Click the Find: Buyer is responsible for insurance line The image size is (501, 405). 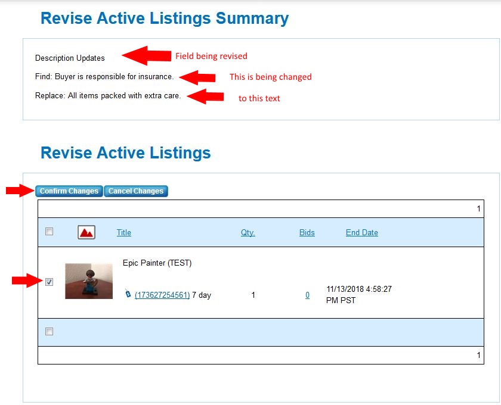tap(104, 77)
